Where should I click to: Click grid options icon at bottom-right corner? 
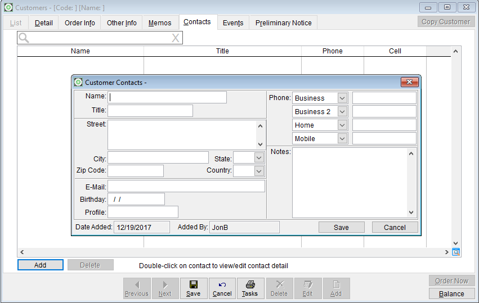tap(455, 252)
